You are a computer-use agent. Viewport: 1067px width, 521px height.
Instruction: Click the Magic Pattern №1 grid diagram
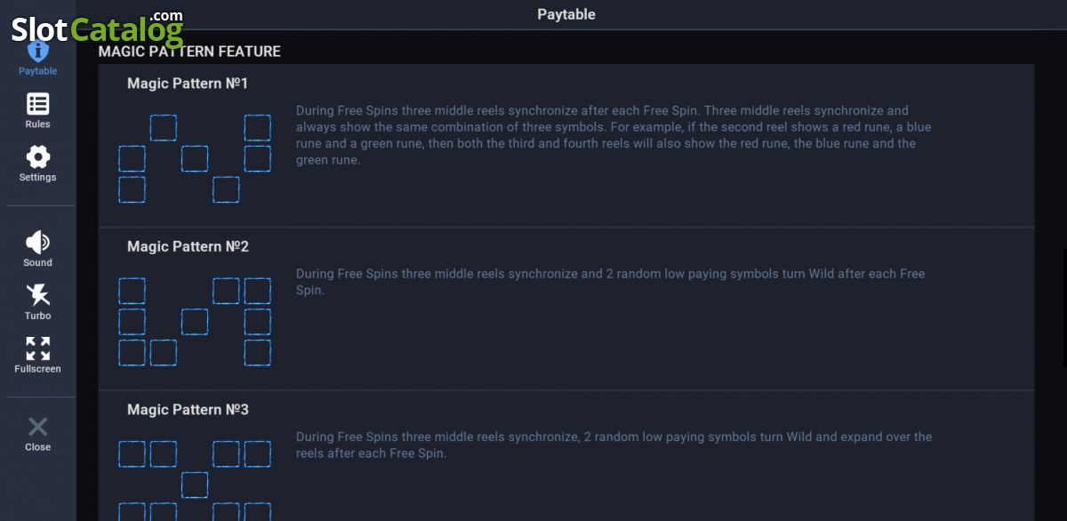(x=195, y=158)
